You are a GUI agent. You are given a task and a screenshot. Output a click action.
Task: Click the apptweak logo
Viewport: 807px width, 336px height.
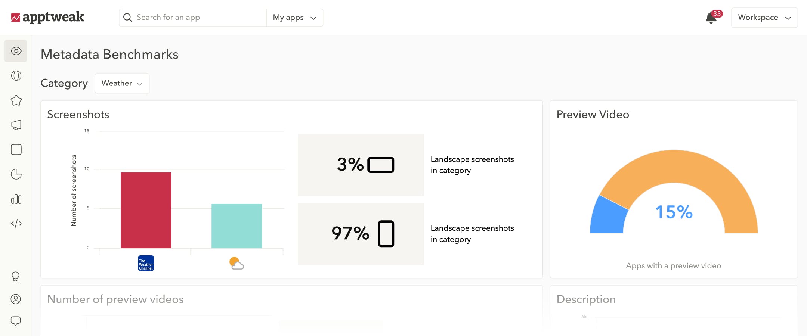pos(48,17)
